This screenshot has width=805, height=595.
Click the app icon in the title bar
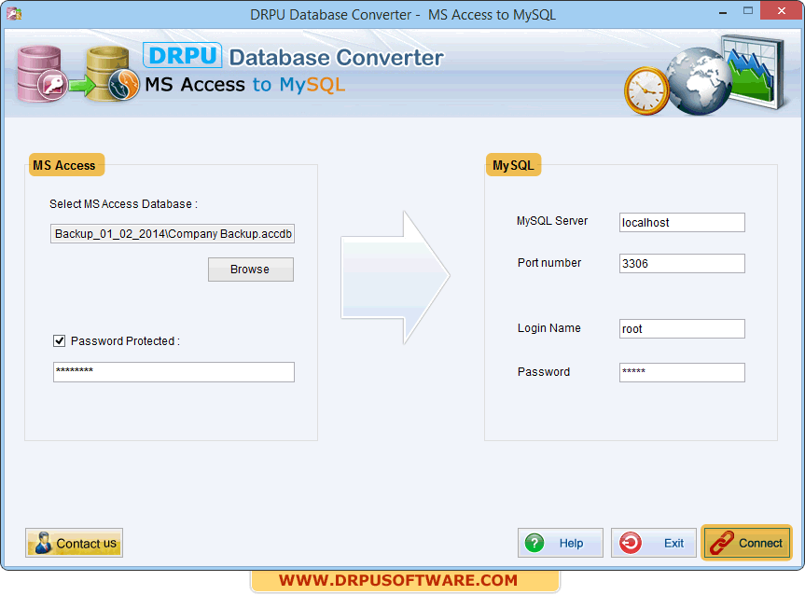14,13
